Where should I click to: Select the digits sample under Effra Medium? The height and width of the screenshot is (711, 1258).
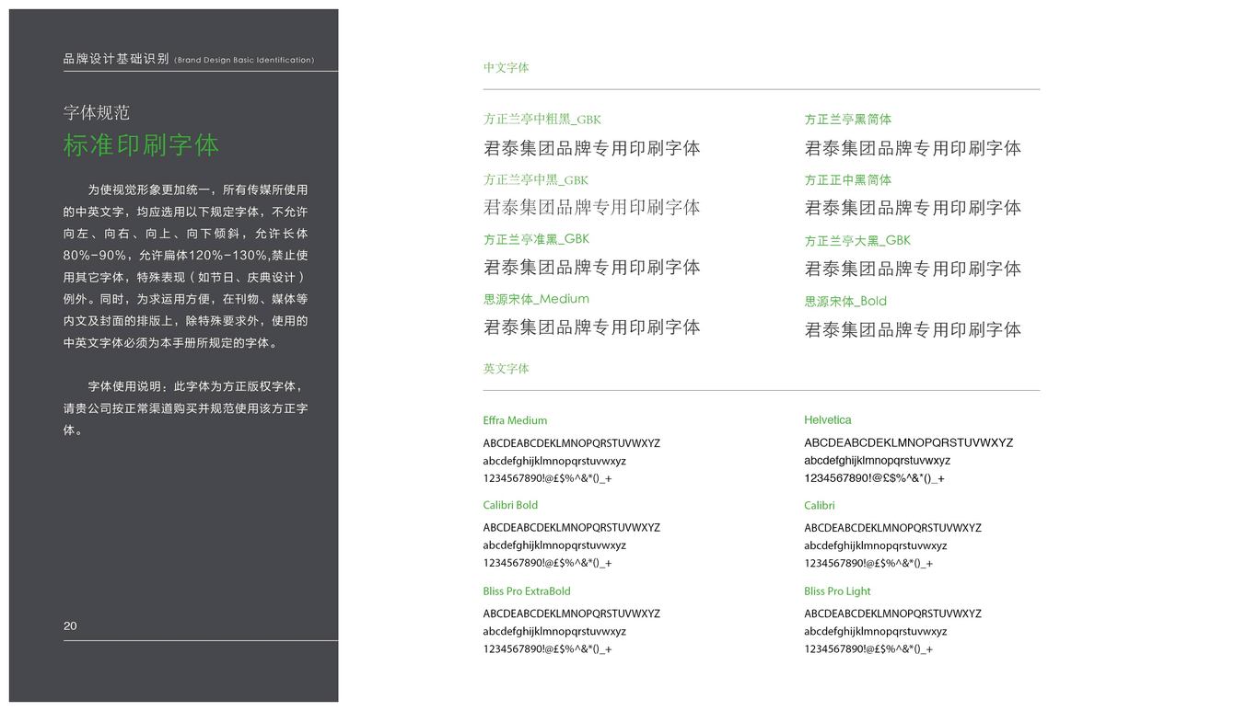click(x=548, y=478)
